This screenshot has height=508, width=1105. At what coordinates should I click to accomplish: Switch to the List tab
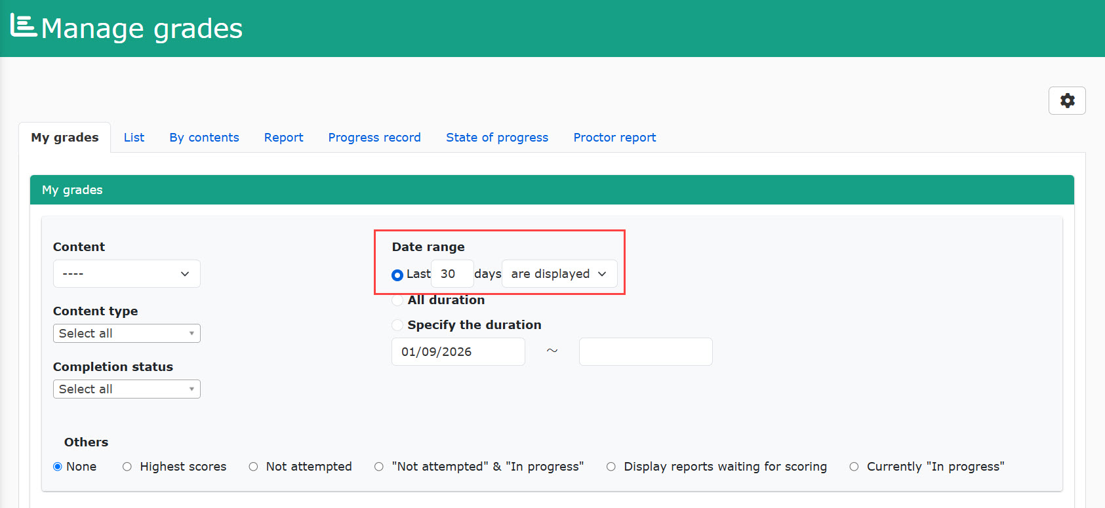[134, 138]
